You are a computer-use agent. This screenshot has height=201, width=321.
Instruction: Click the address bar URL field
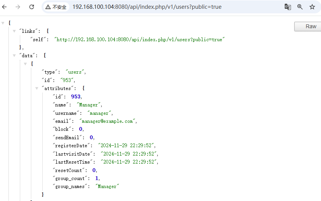147,7
